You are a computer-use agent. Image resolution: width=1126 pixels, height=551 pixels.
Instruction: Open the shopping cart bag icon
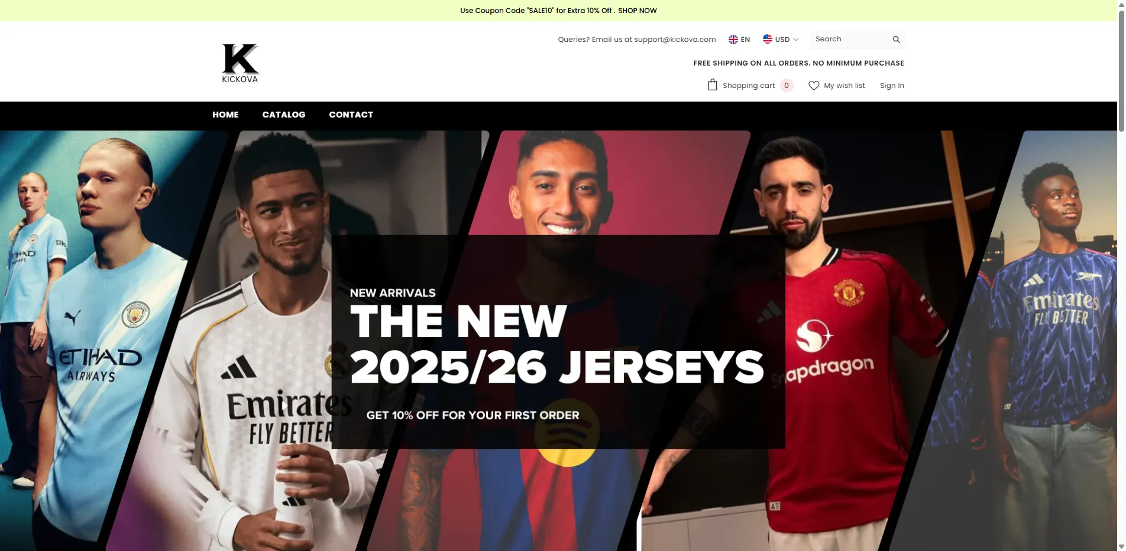(x=713, y=85)
